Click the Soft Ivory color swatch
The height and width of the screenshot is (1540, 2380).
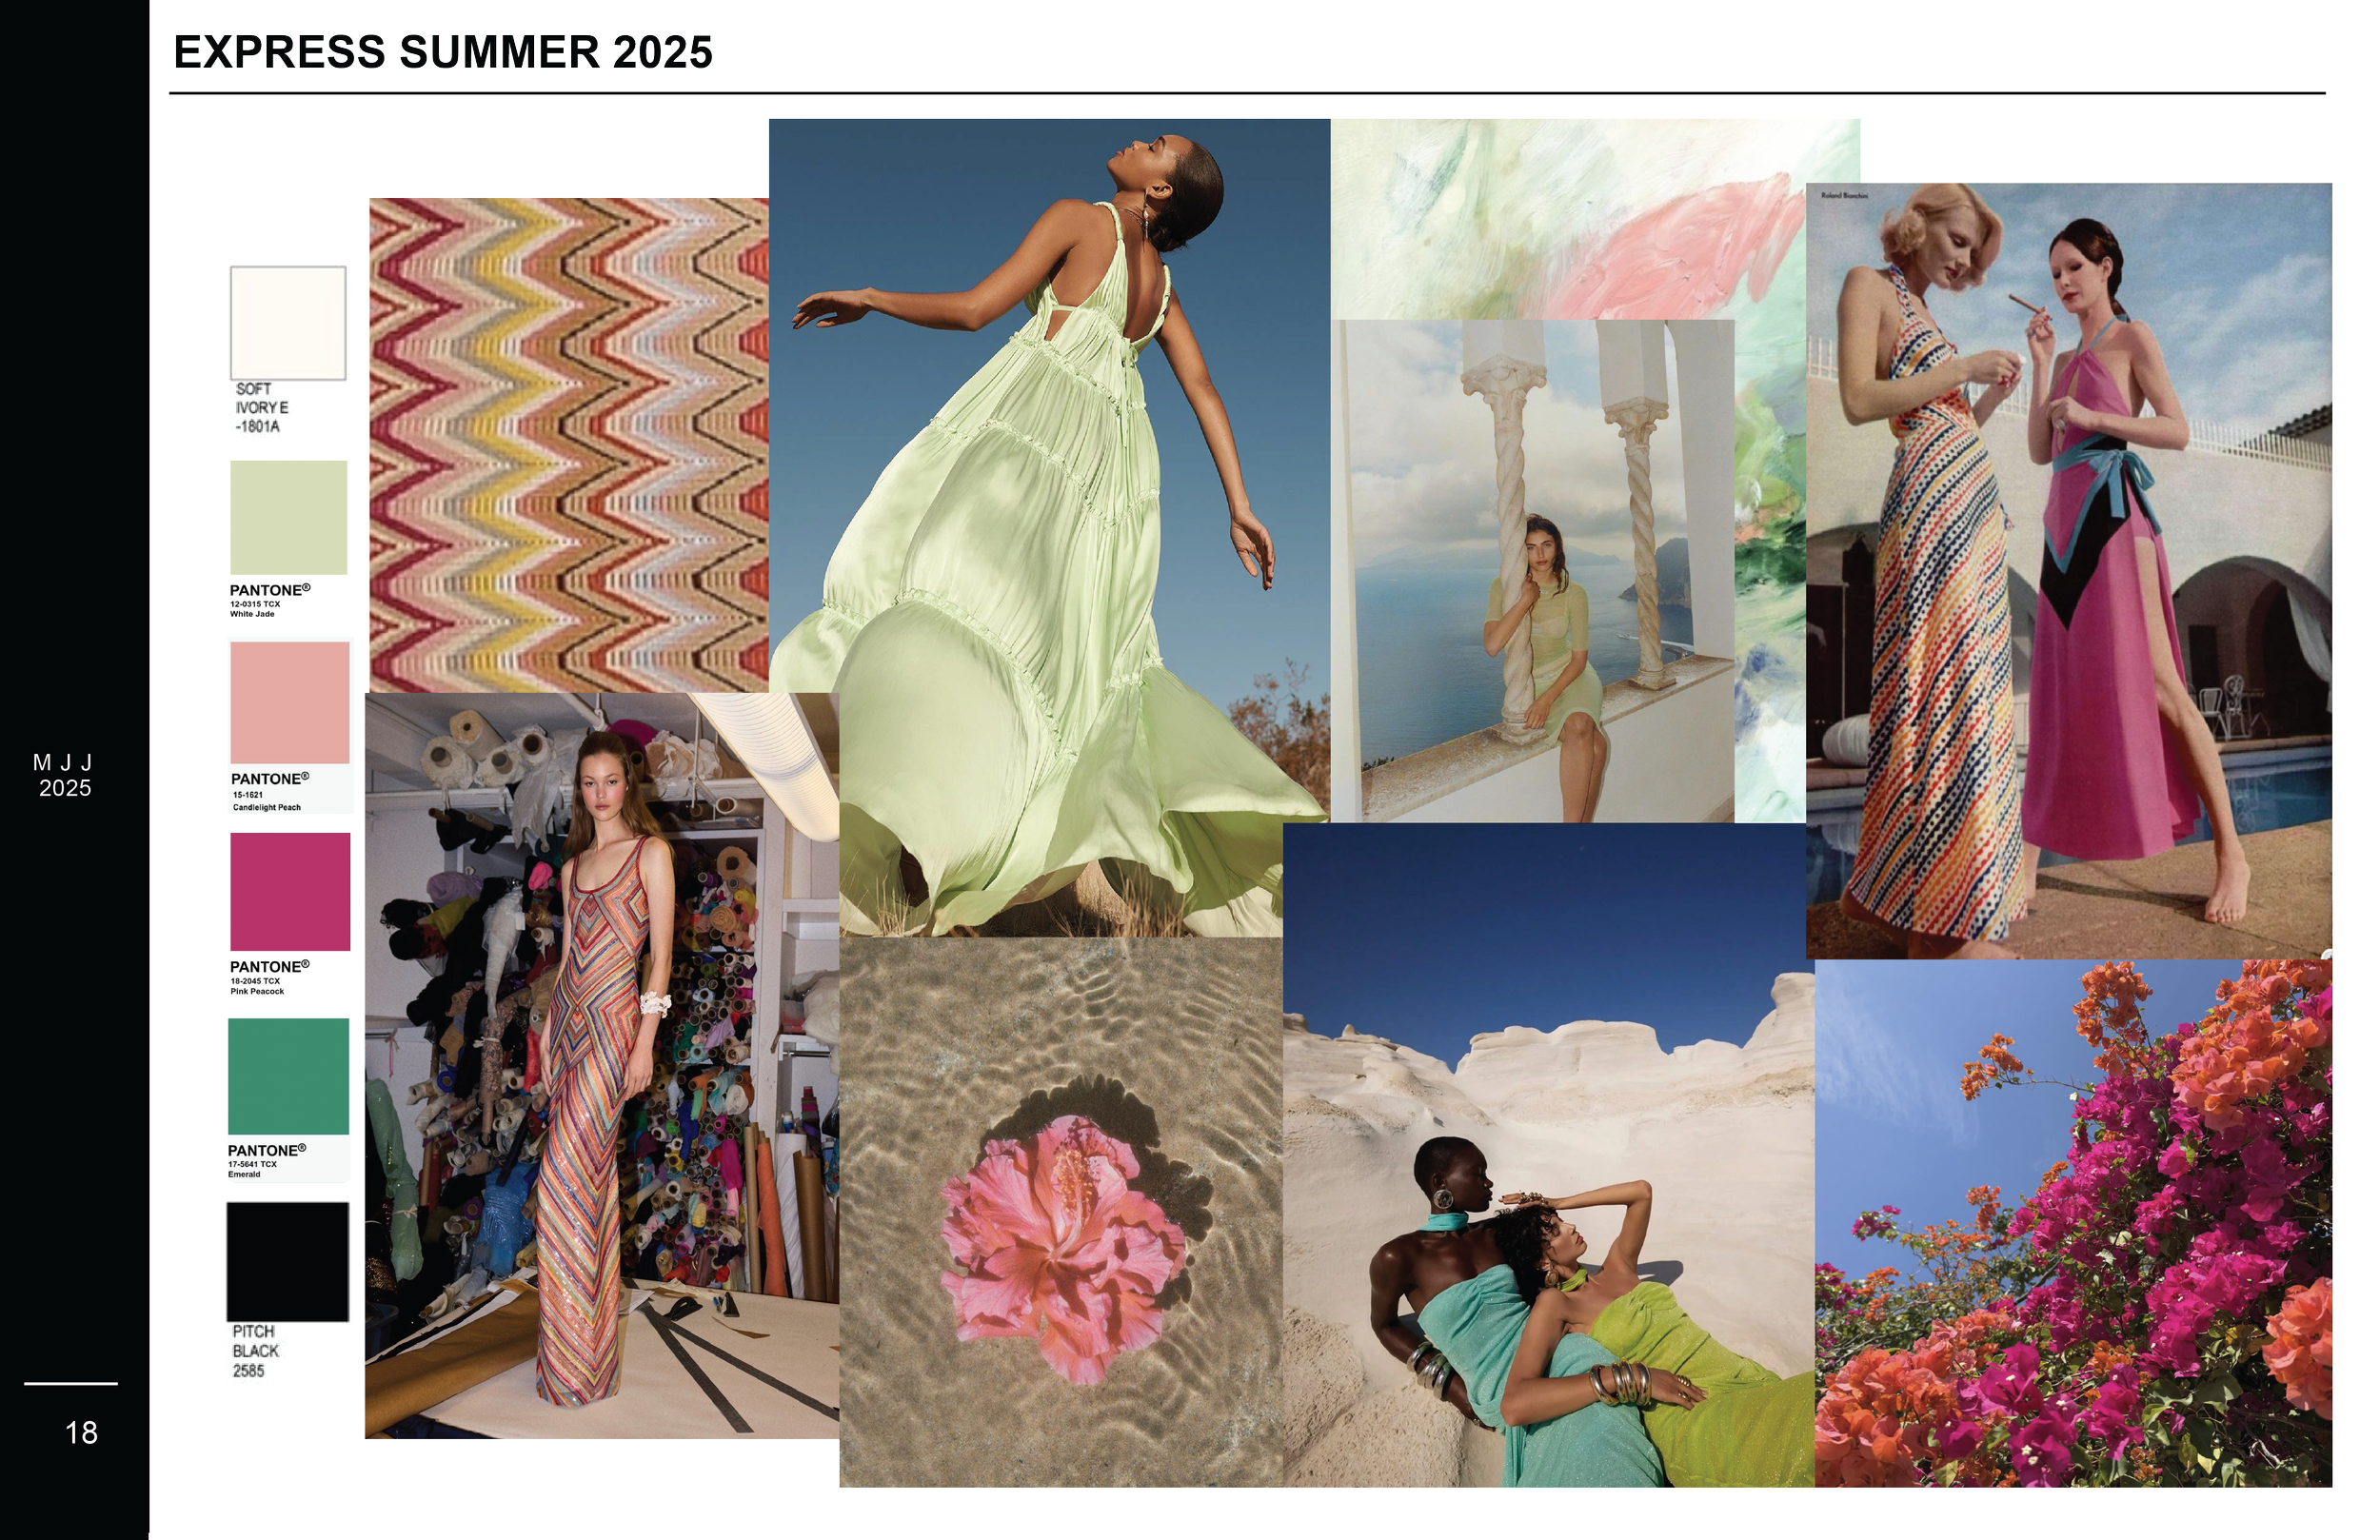288,322
